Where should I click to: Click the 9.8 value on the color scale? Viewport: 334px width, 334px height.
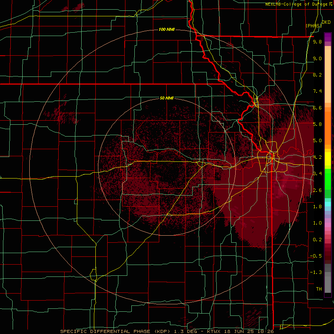point(317,42)
